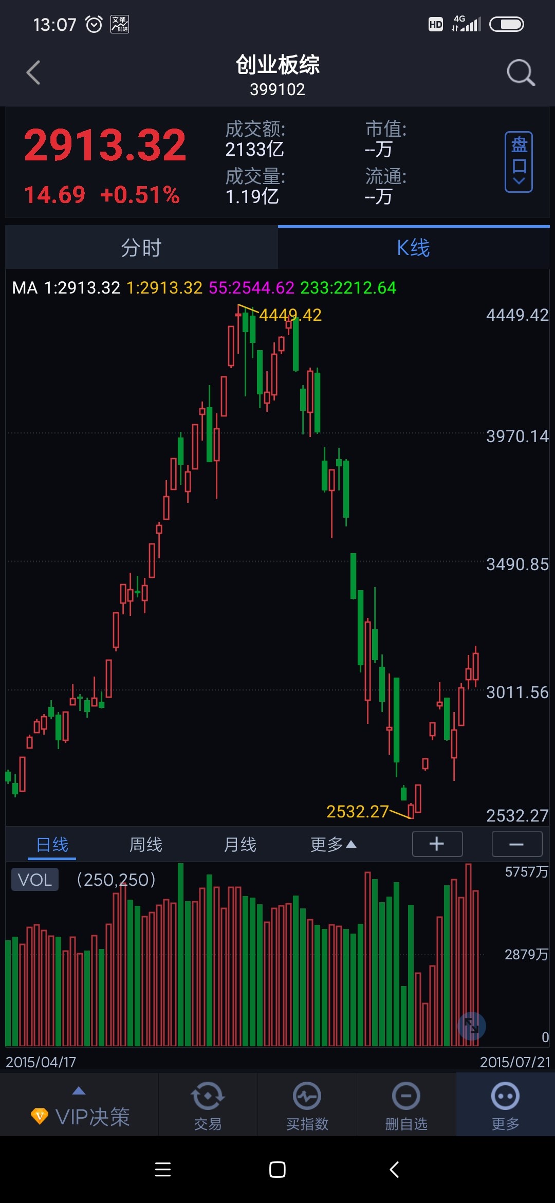This screenshot has height=1203, width=555.
Task: Zoom out chart with minus button
Action: (x=517, y=844)
